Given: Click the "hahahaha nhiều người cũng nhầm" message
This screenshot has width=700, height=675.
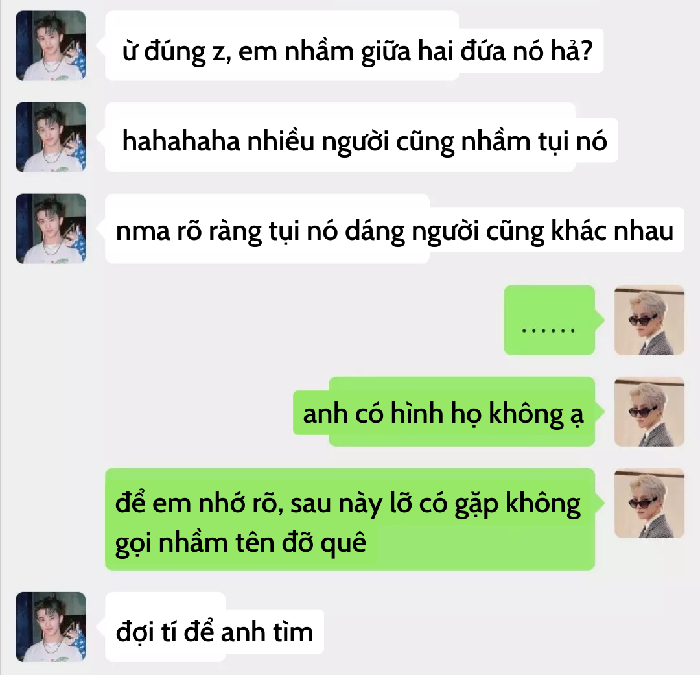Looking at the screenshot, I should pyautogui.click(x=361, y=137).
